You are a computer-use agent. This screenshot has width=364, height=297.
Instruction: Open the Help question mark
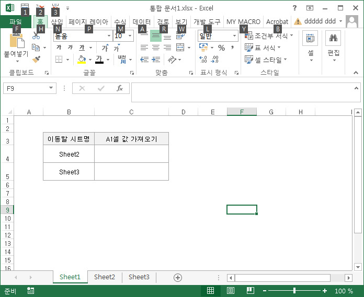point(294,8)
